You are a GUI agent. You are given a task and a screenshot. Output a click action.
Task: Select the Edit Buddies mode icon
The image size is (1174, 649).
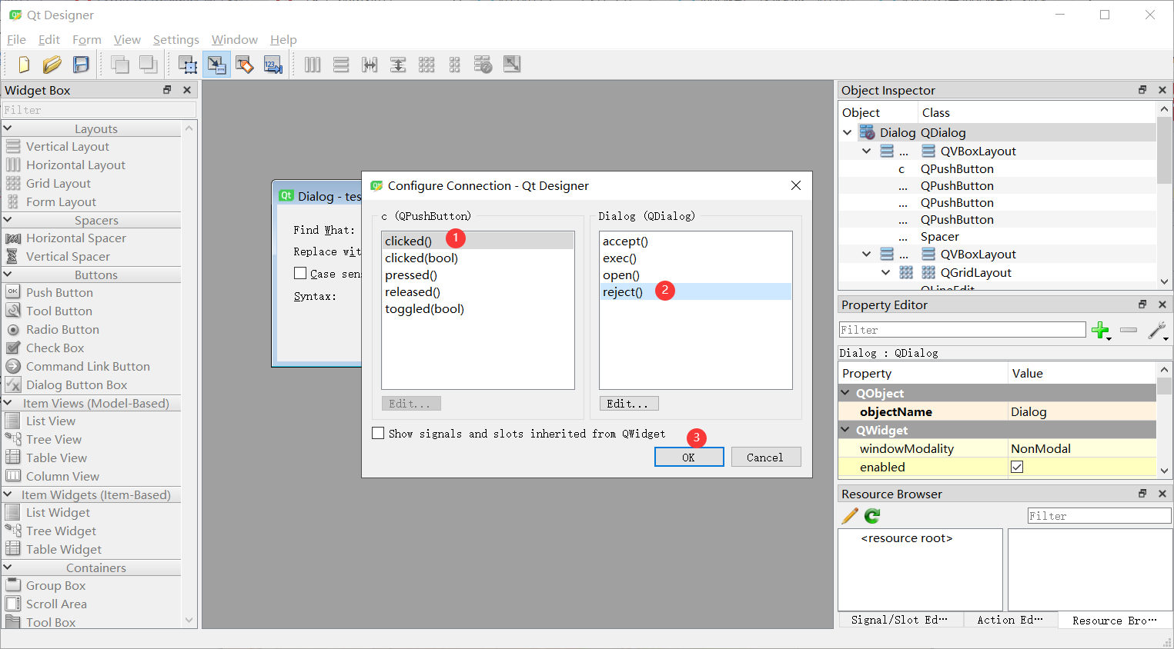tap(245, 65)
